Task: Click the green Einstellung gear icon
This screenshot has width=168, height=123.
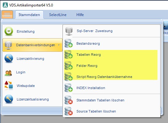Action: coord(9,31)
